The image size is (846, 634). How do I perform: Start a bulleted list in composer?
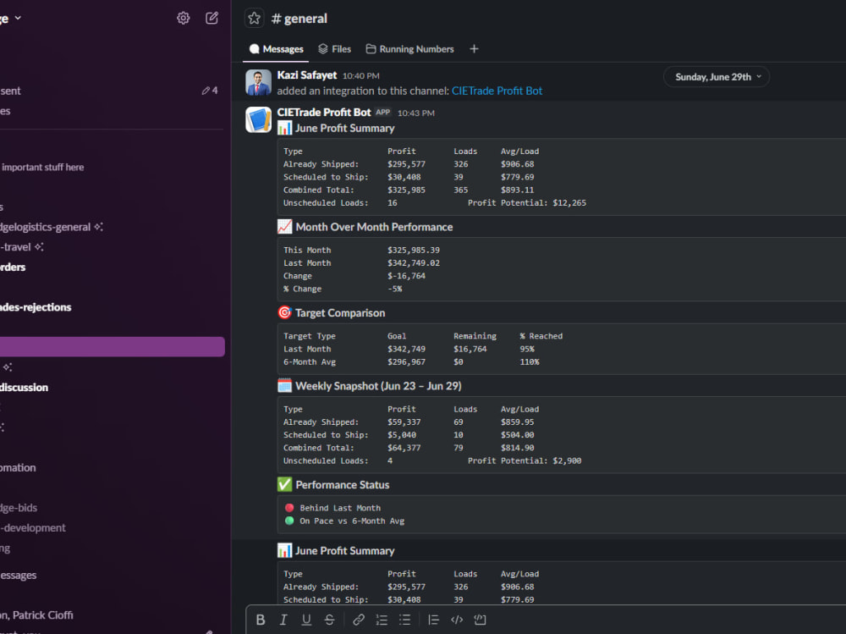pos(404,620)
